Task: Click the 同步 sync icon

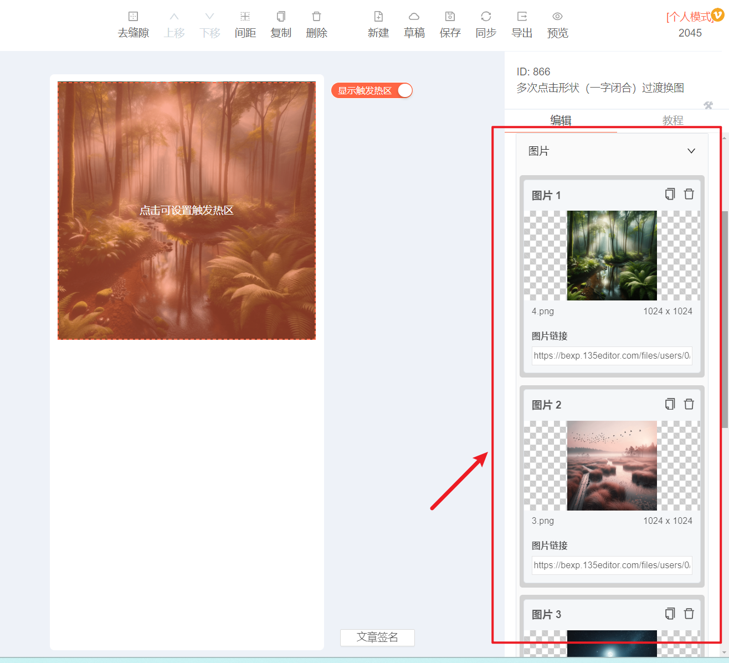Action: tap(486, 17)
